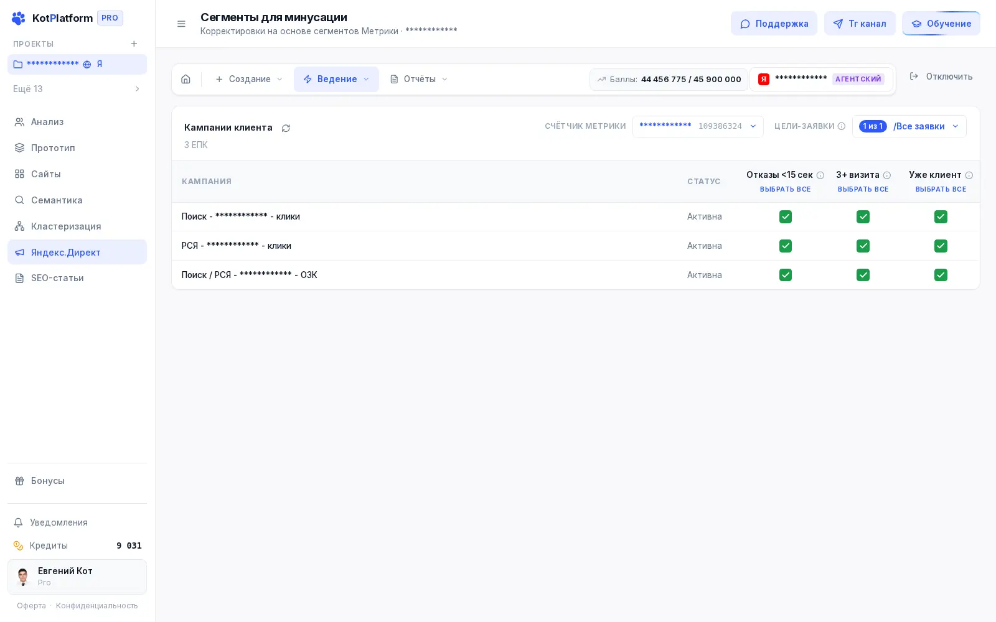Screen dimensions: 996x622
Task: Toggle Отказы <15 сек for РСЯ клики campaign
Action: (786, 246)
